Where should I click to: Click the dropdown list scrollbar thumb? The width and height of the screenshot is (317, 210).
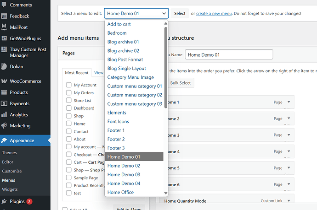point(166,68)
